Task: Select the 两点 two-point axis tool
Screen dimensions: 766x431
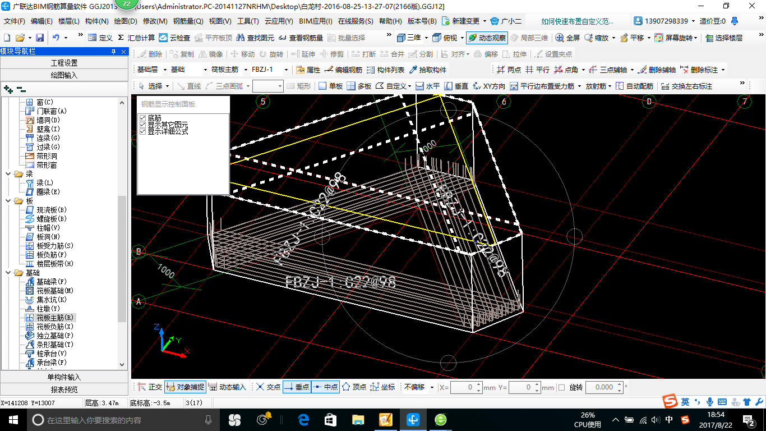Action: 509,70
